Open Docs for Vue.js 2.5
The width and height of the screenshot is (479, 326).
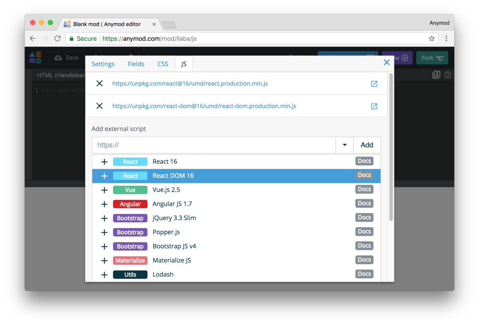point(364,189)
